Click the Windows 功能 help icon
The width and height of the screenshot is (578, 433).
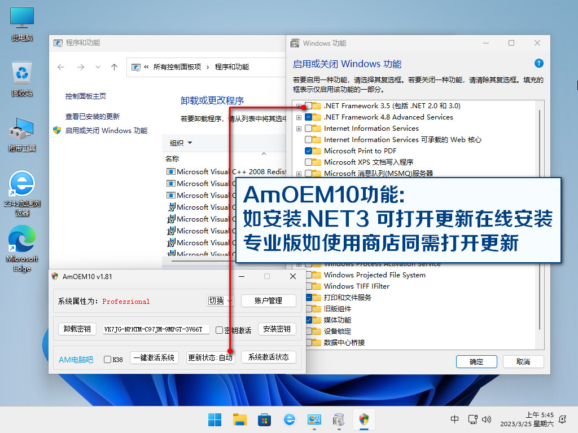click(x=538, y=63)
